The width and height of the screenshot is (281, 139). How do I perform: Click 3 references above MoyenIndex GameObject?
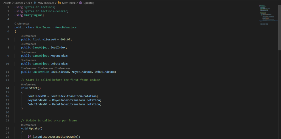point(29,52)
